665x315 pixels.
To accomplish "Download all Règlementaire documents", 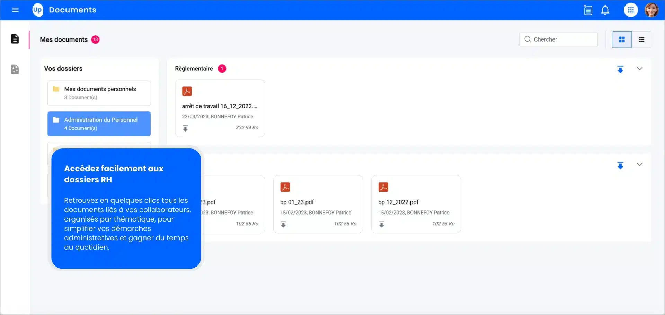I will pos(620,70).
